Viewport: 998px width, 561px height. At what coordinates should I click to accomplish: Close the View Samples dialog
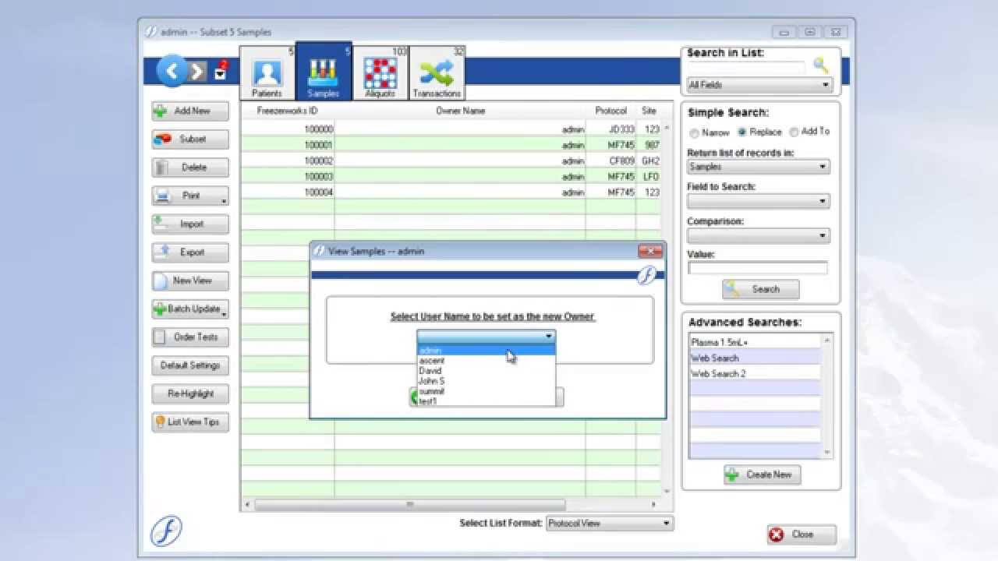click(x=649, y=251)
